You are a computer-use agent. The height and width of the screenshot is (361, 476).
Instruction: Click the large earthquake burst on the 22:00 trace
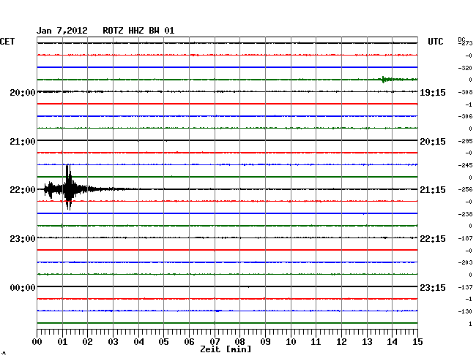pos(69,188)
